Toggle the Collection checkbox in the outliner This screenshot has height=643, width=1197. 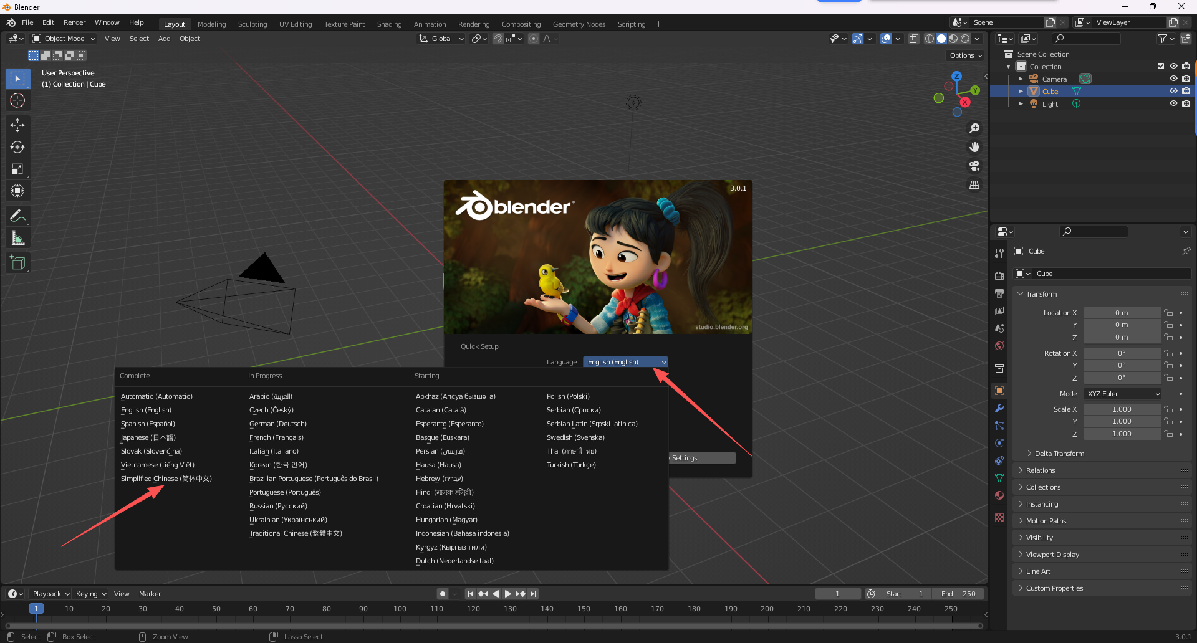click(1161, 66)
